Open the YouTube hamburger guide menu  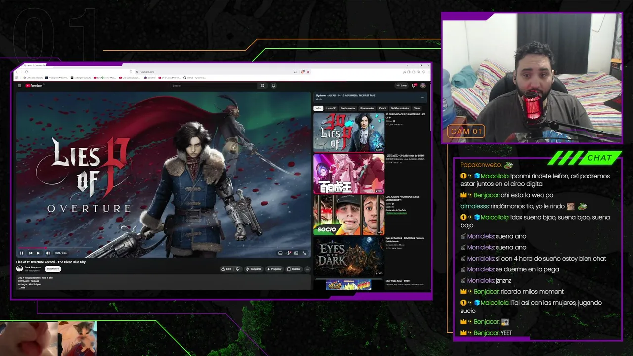click(x=20, y=86)
